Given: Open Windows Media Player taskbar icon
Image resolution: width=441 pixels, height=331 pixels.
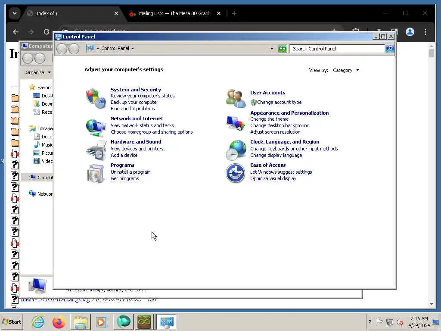Looking at the screenshot, I should point(101,322).
